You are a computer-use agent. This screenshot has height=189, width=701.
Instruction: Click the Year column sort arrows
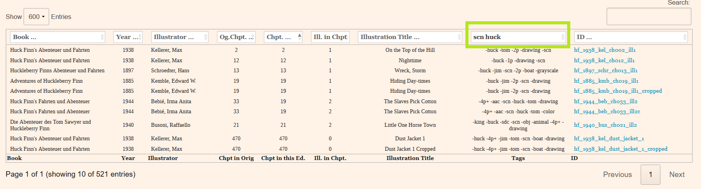coord(140,37)
